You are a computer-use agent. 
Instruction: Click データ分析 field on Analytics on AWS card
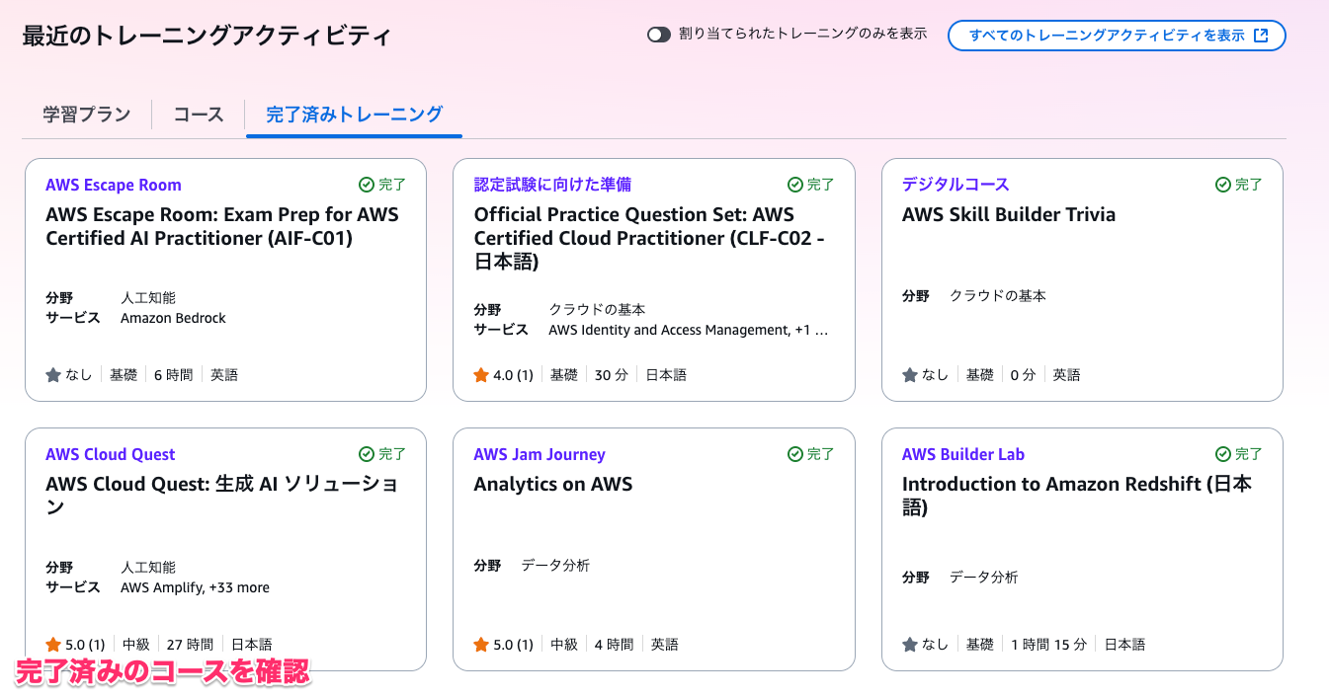(x=555, y=566)
